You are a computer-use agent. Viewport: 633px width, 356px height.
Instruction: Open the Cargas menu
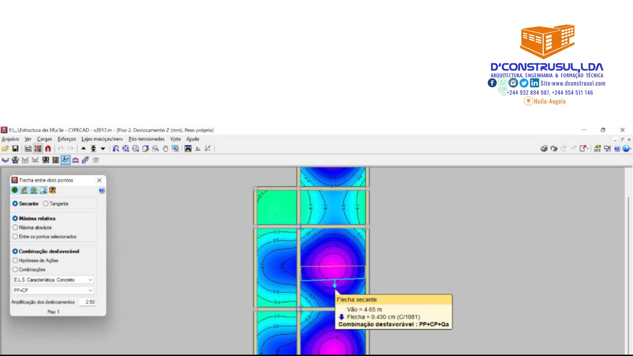(45, 139)
